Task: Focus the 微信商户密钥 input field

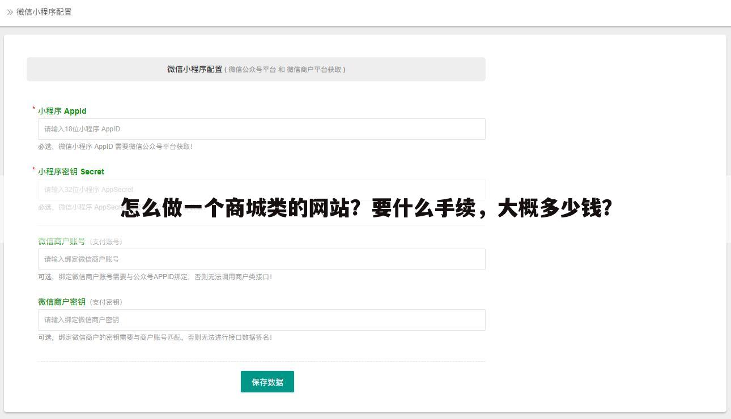Action: [x=262, y=320]
